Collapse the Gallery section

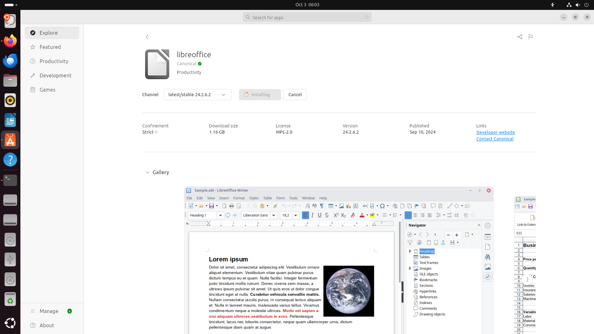[148, 172]
